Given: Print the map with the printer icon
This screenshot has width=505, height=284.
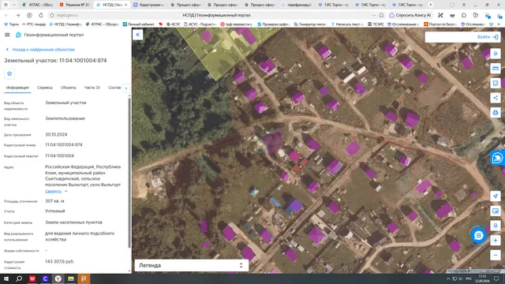Looking at the screenshot, I should (496, 113).
